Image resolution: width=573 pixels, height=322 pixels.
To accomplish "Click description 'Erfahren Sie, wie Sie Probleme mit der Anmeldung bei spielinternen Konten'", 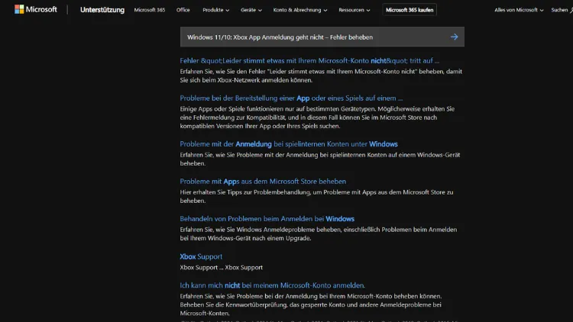I will pos(320,159).
